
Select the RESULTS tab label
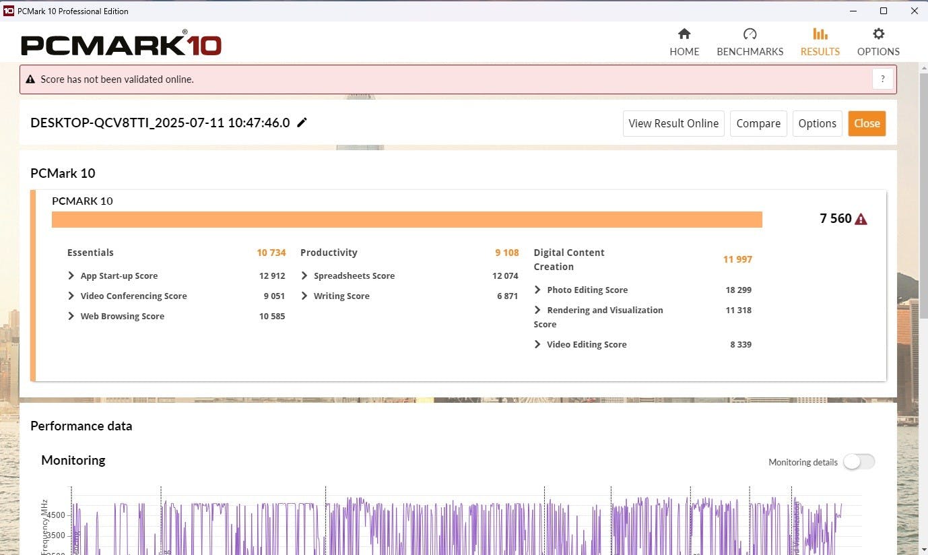pos(820,52)
